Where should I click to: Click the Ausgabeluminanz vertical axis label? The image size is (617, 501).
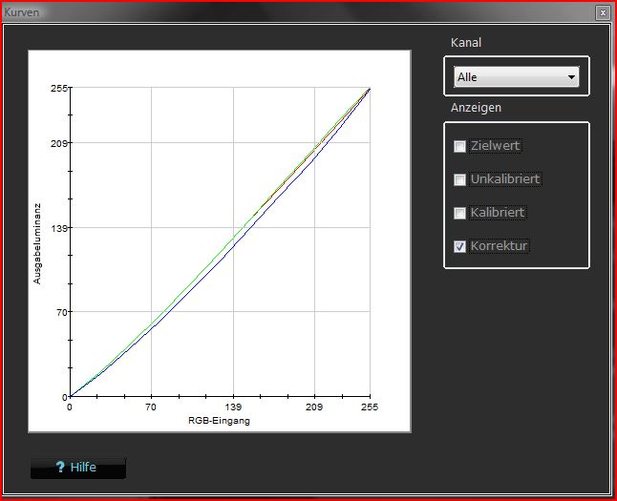point(37,242)
